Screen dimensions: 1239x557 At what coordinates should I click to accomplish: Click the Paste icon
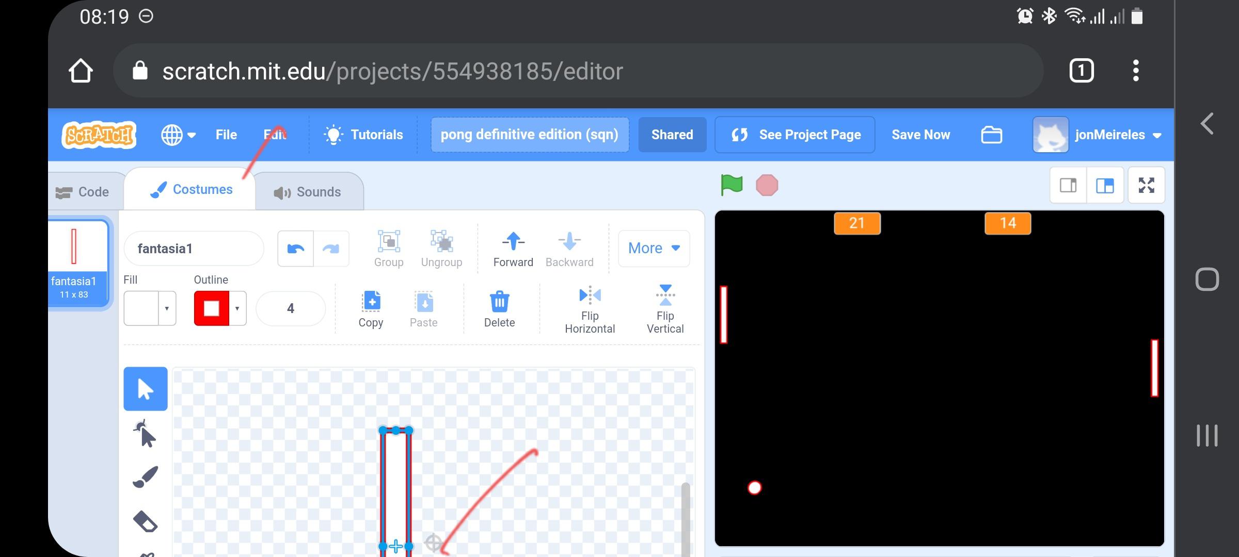click(423, 309)
